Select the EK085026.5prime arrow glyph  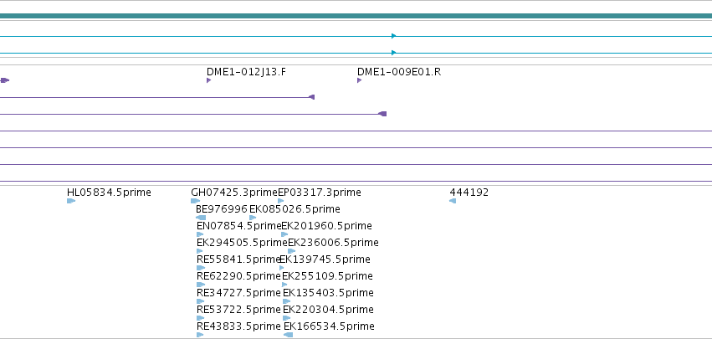[x=253, y=218]
